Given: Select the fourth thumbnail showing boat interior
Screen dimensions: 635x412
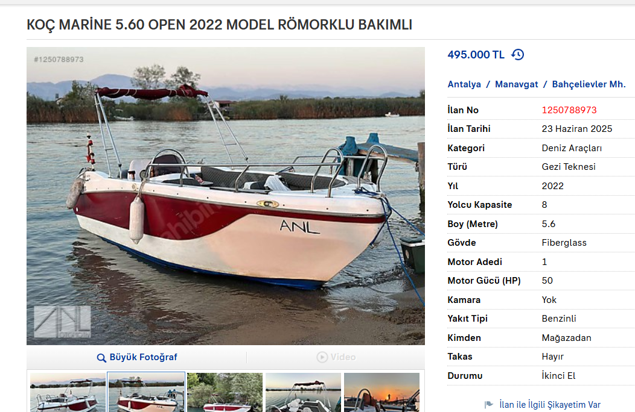Looking at the screenshot, I should (x=304, y=393).
